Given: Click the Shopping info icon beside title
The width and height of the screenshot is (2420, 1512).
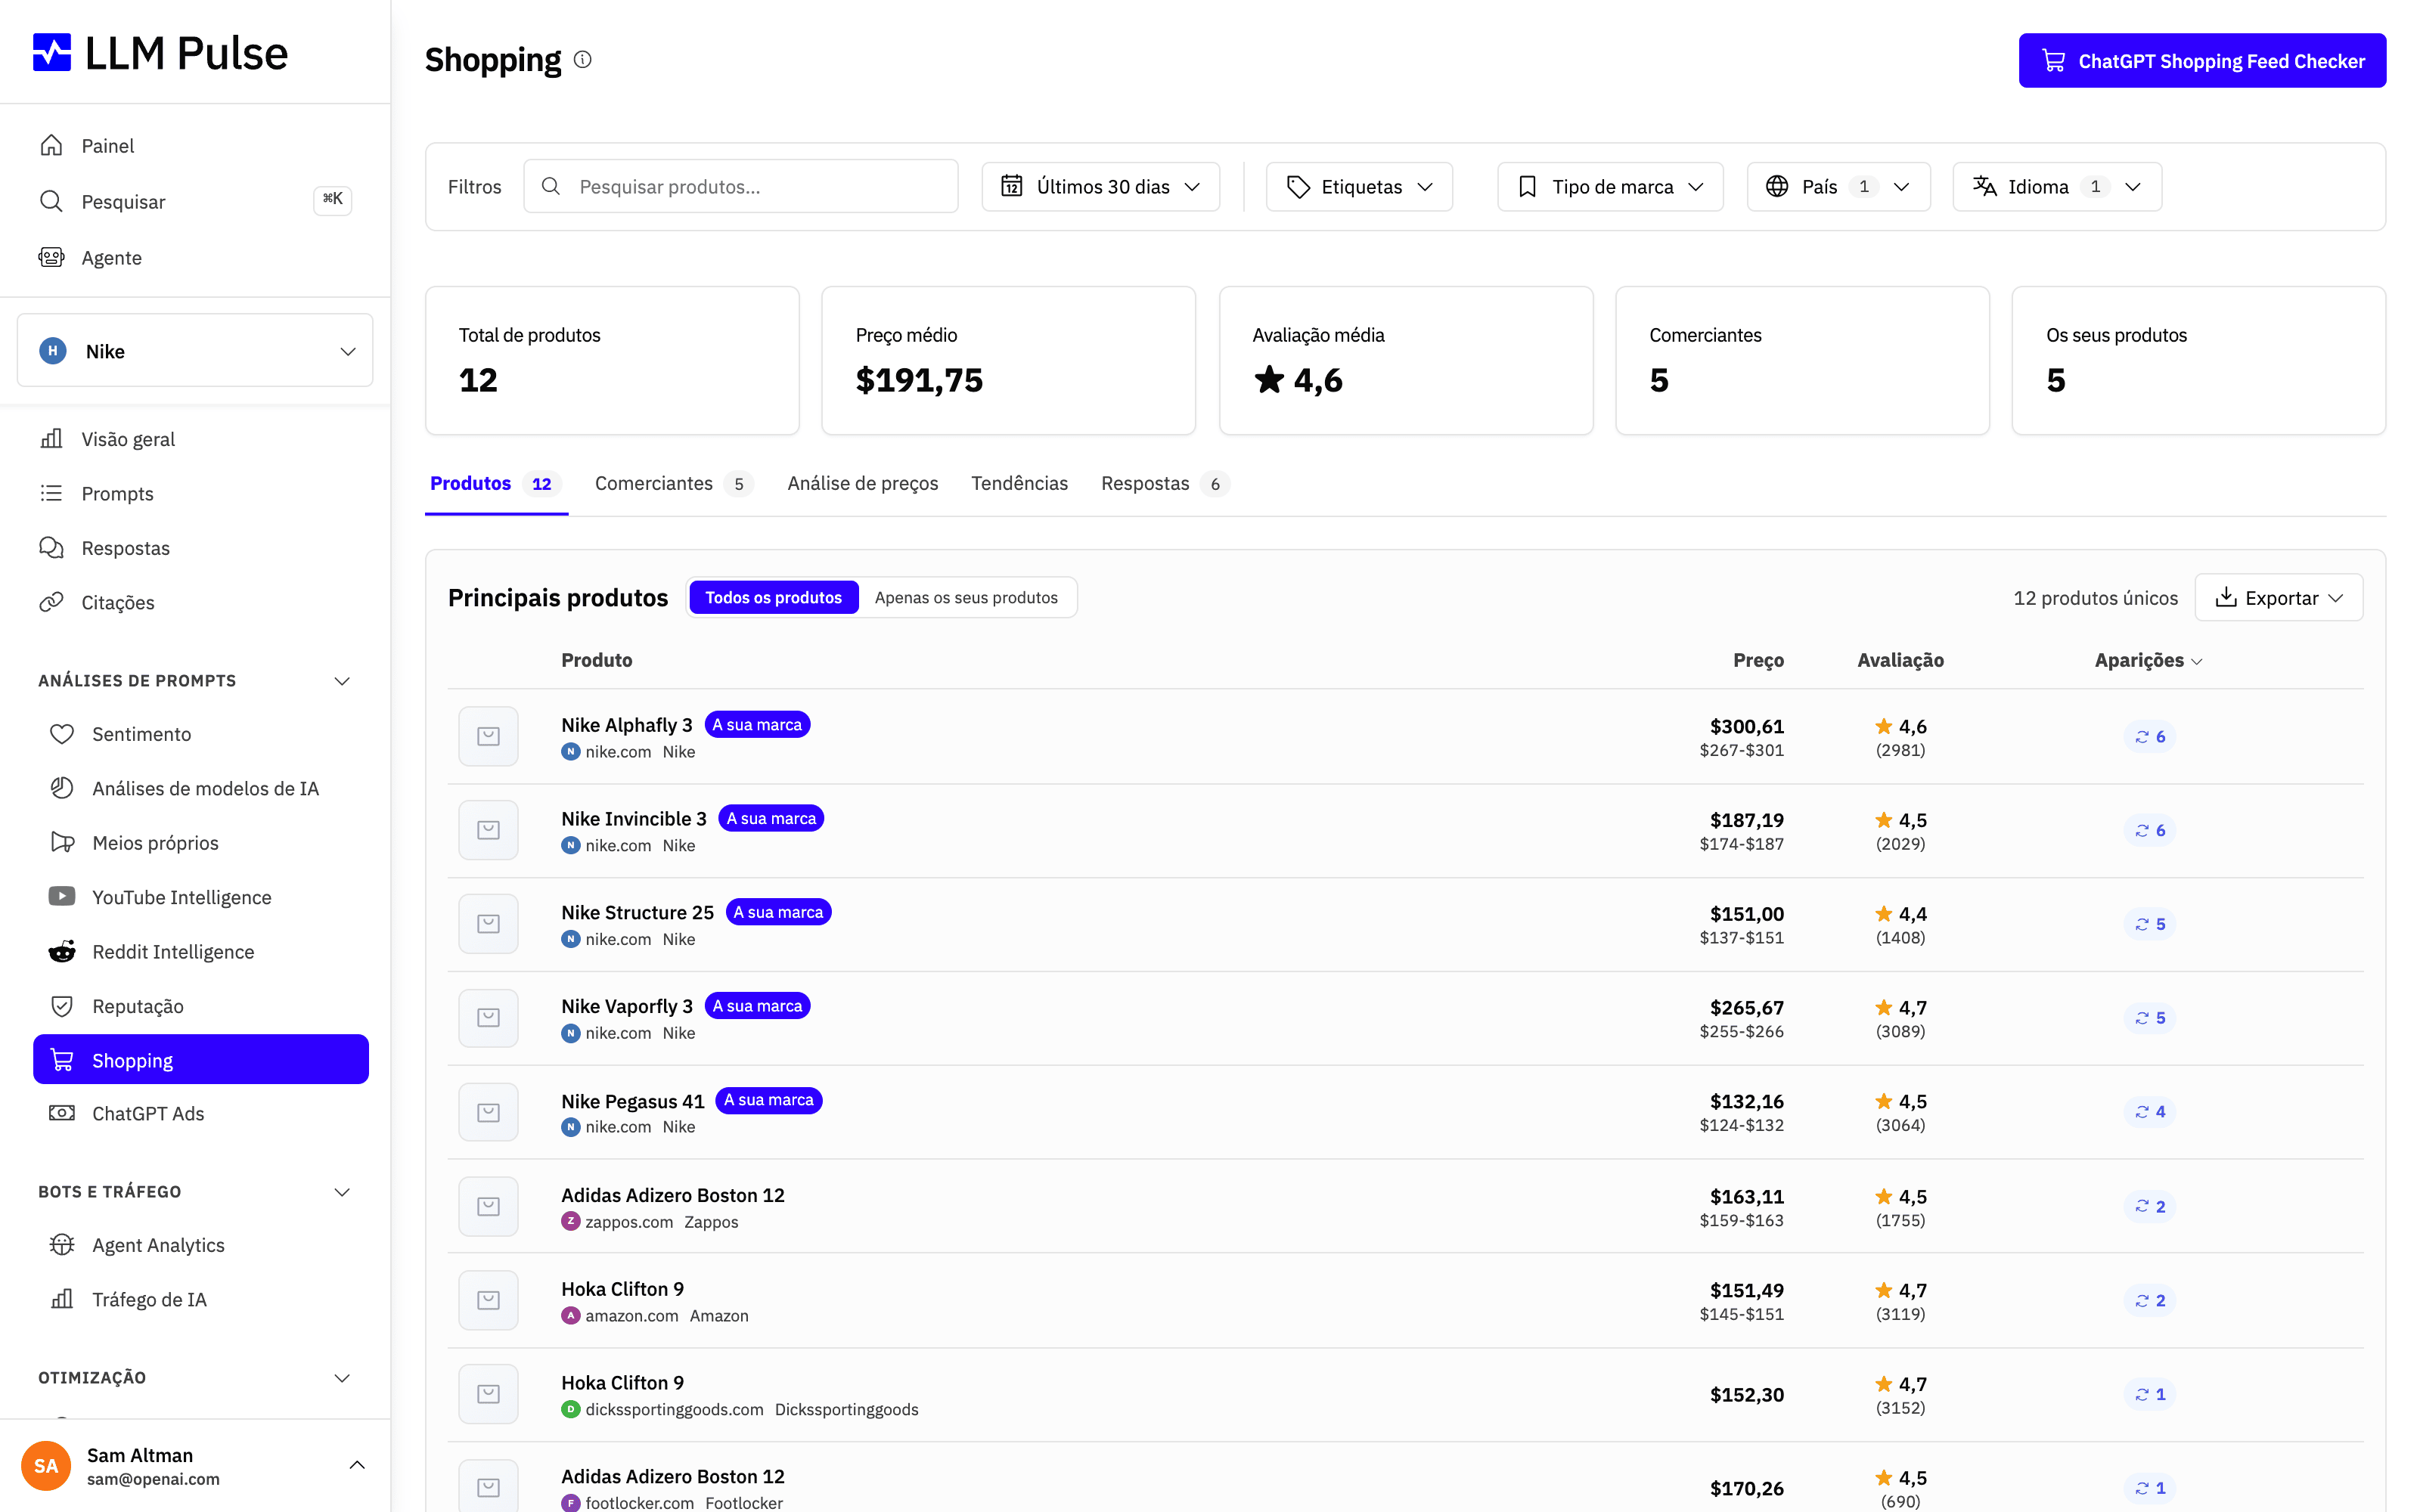Looking at the screenshot, I should pyautogui.click(x=583, y=60).
